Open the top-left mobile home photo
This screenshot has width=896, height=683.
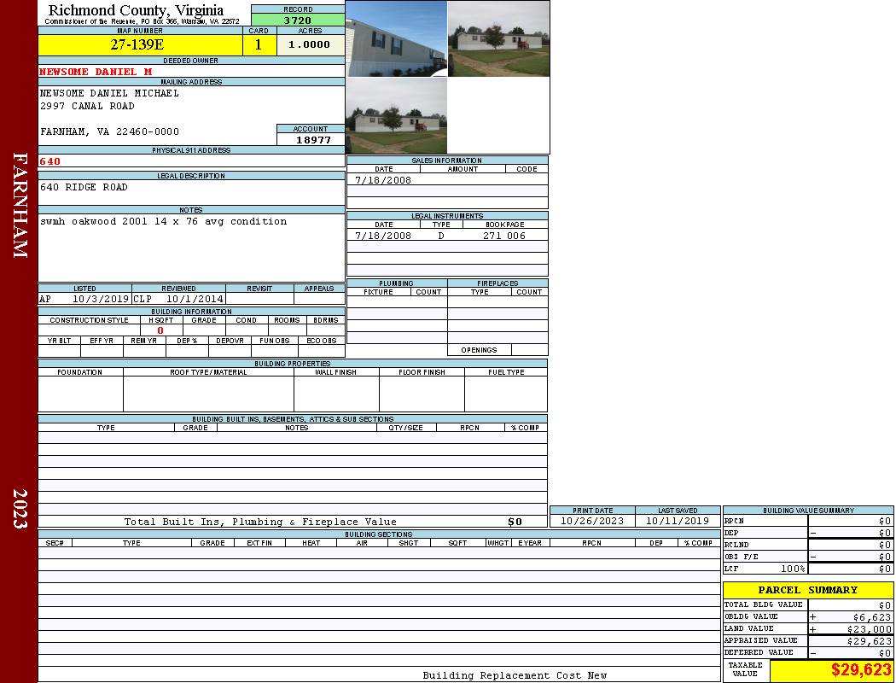[396, 38]
